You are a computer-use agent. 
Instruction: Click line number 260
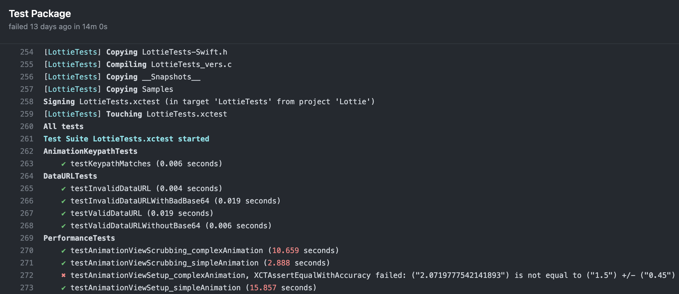pos(27,127)
